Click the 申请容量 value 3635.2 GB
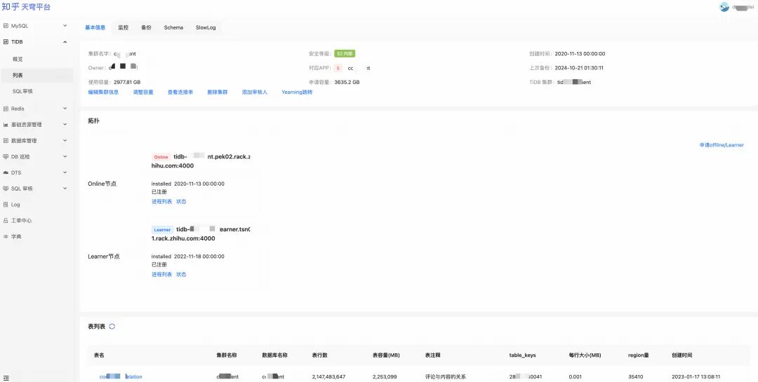The height and width of the screenshot is (382, 758). tap(347, 82)
